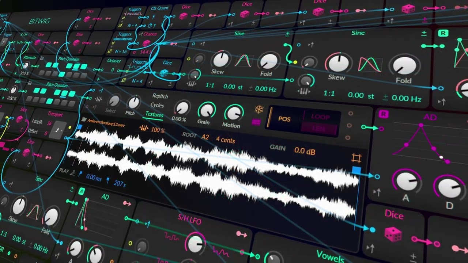Click 0.00 Hz on the rightmost Sine

pyautogui.click(x=407, y=98)
